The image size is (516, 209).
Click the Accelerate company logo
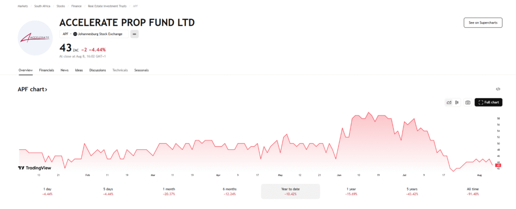click(x=35, y=38)
